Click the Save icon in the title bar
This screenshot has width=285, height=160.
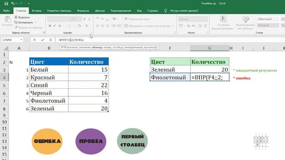6,4
